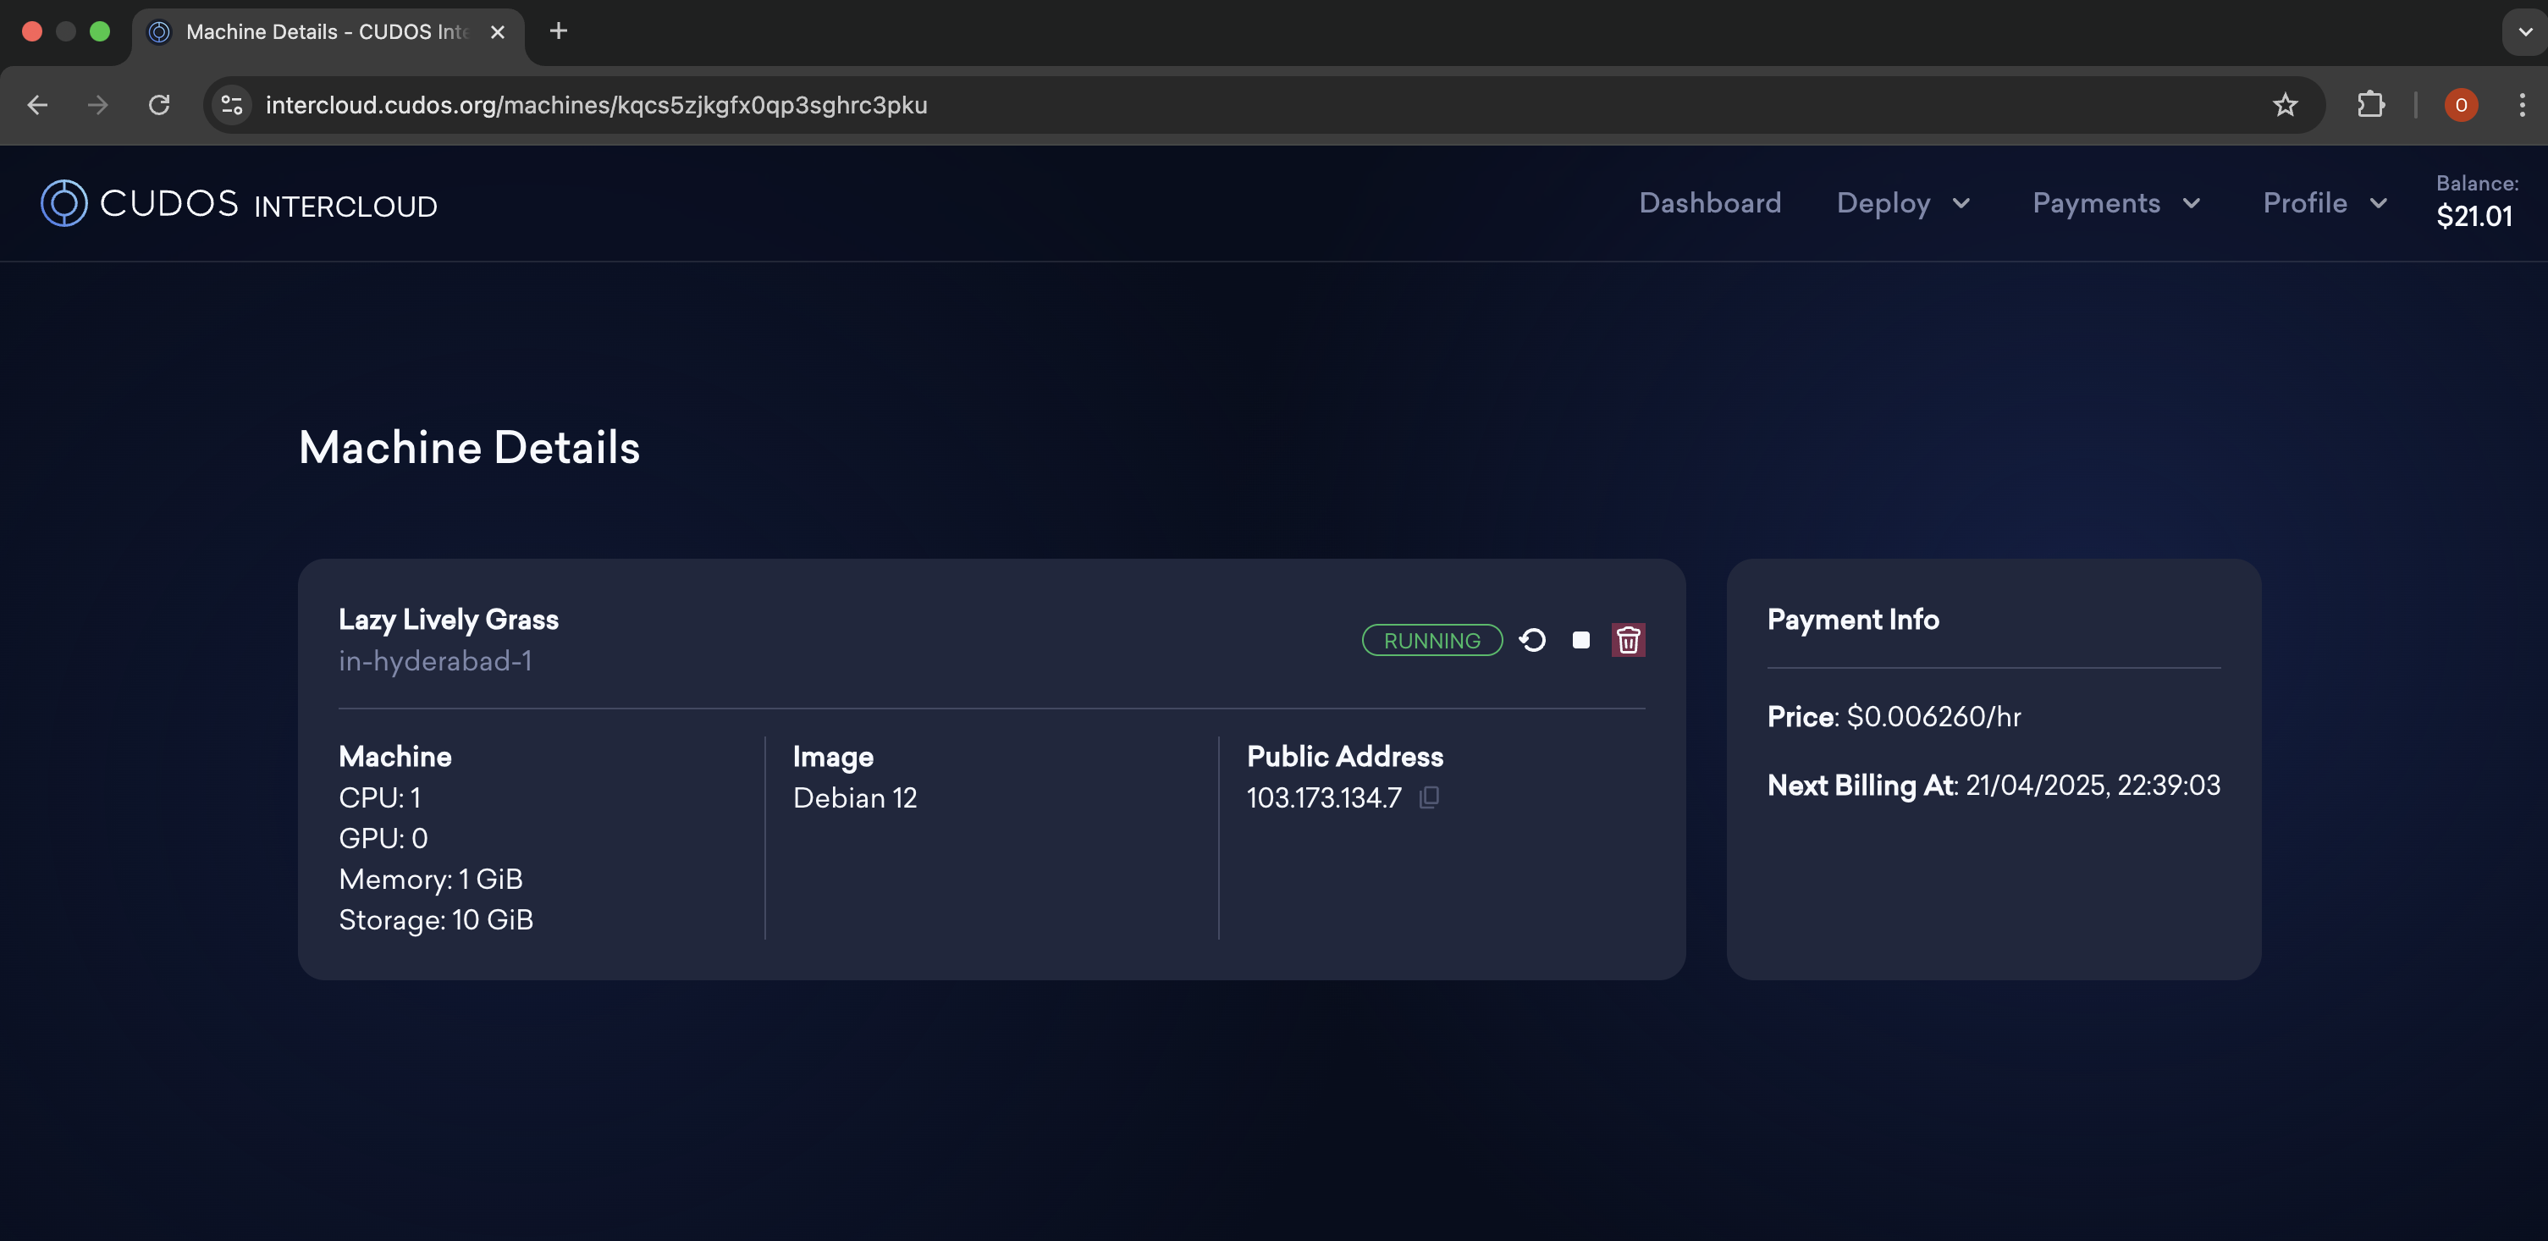Click the CUDOS Intercloud logo
The width and height of the screenshot is (2548, 1241).
(239, 204)
